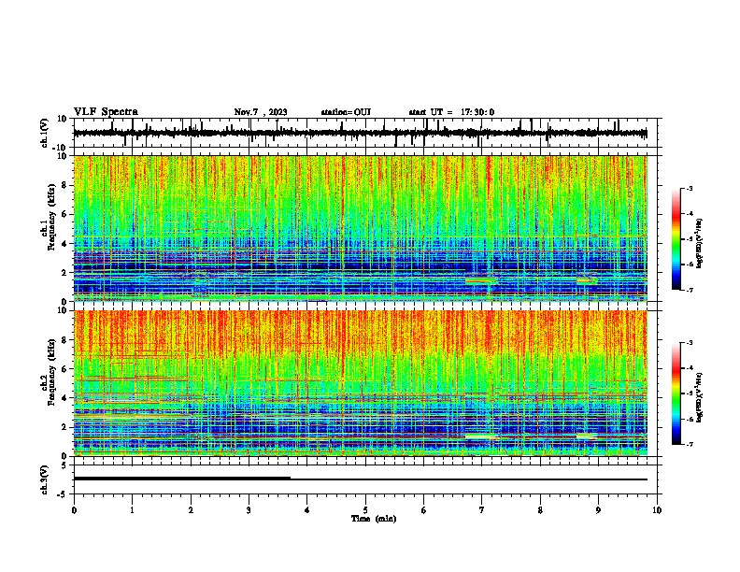Click time axis tick label "10"
Viewport: 740px width, 572px height.
[657, 510]
